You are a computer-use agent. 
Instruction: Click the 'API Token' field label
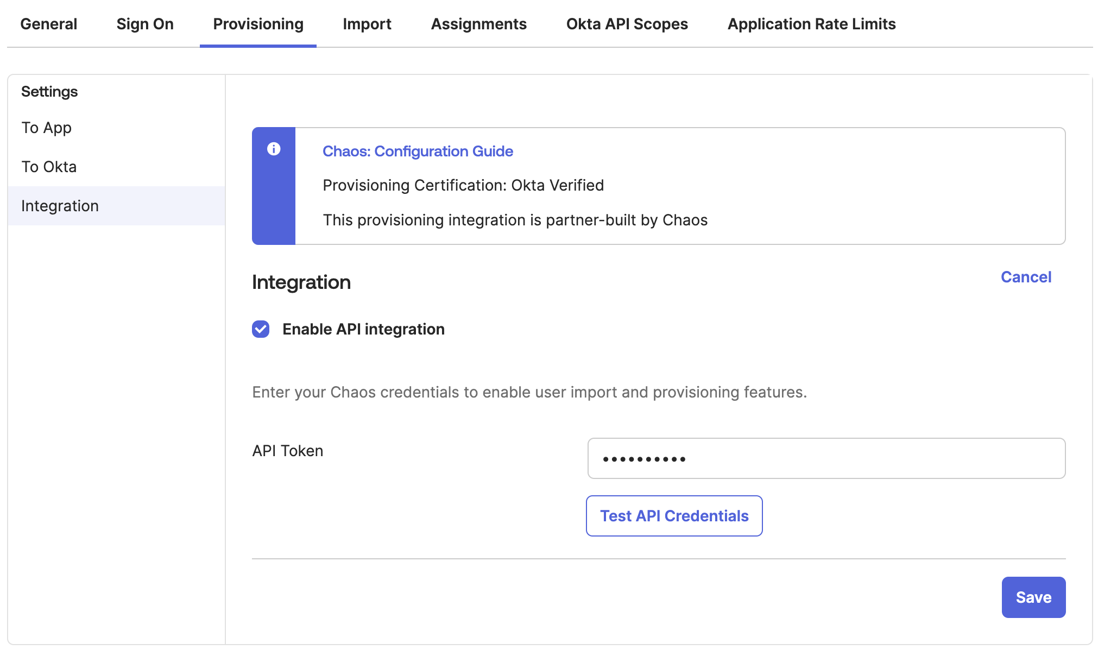288,451
